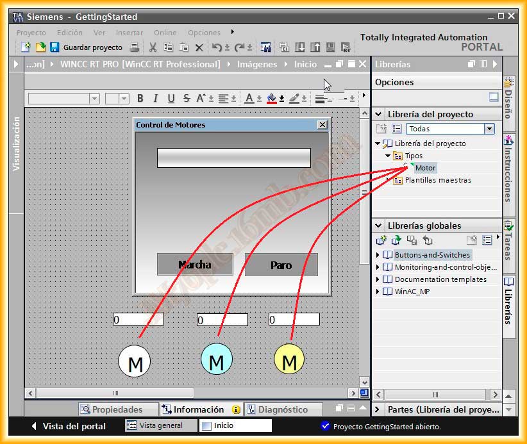Select the Motor type in library tree
The image size is (527, 444).
tap(425, 168)
